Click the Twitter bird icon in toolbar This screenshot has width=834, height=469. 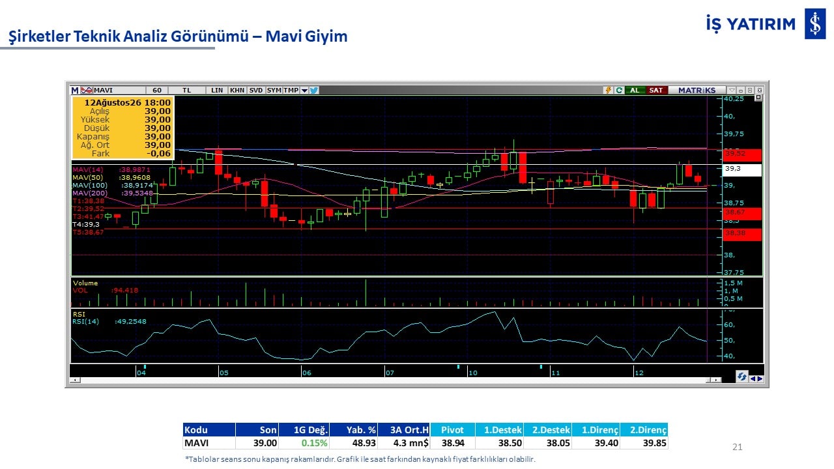(x=314, y=91)
